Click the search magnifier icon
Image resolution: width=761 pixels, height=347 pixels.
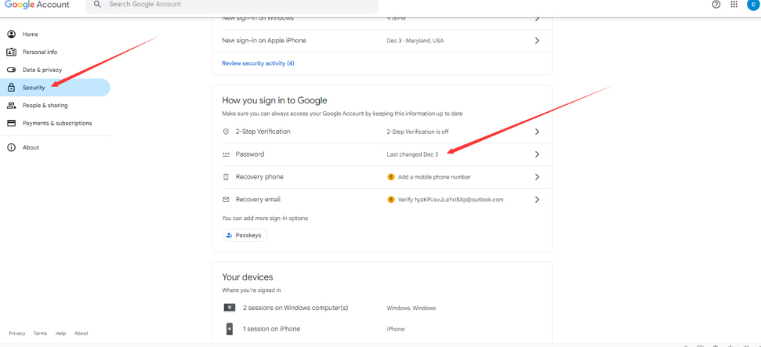click(97, 5)
